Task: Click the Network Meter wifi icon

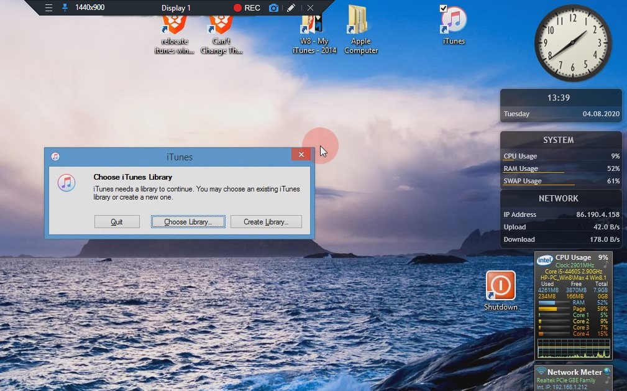Action: point(541,370)
